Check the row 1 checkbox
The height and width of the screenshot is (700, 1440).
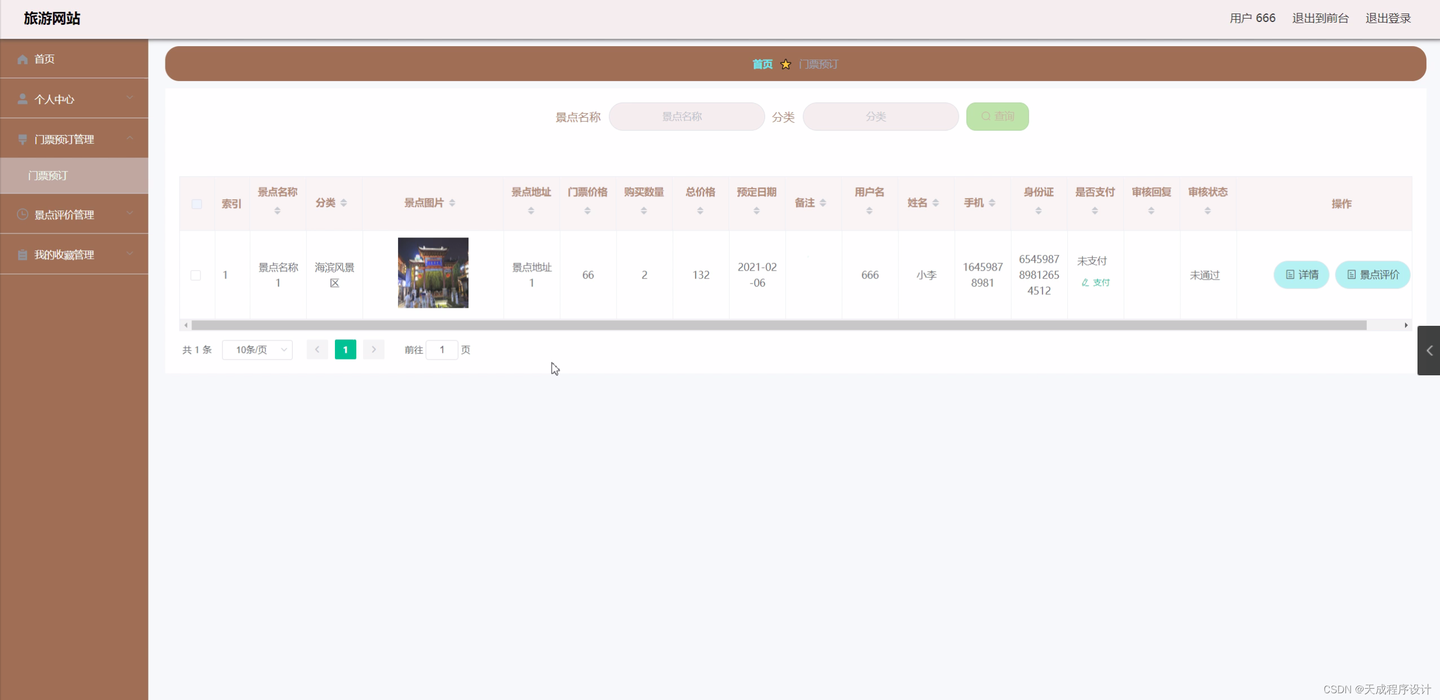[196, 275]
